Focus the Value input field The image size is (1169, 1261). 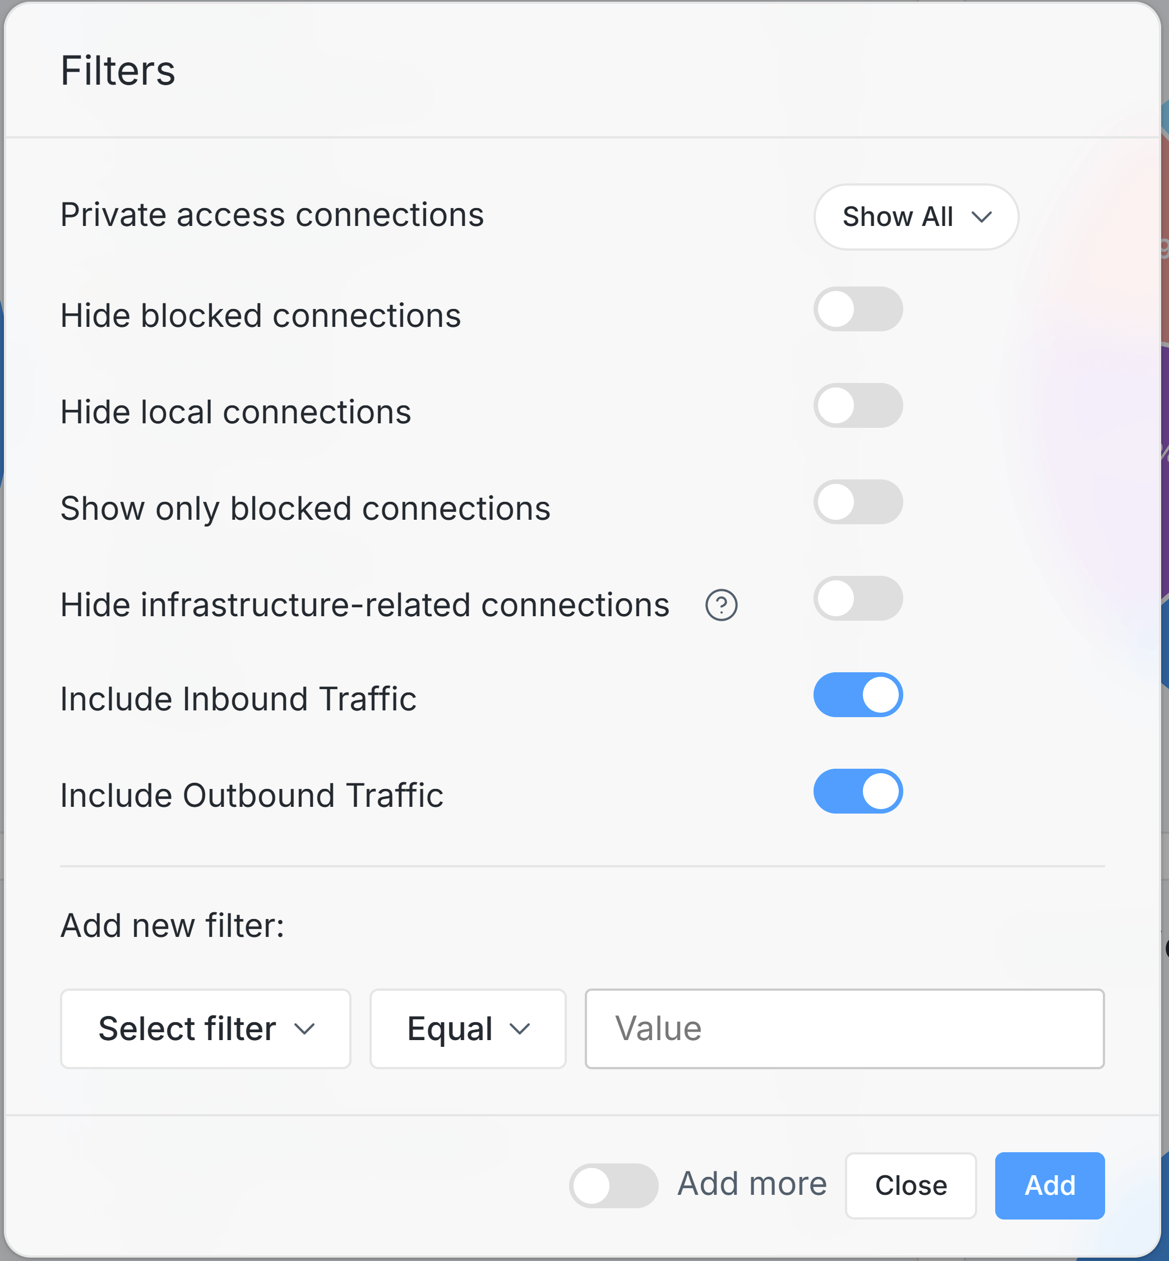(x=844, y=1029)
